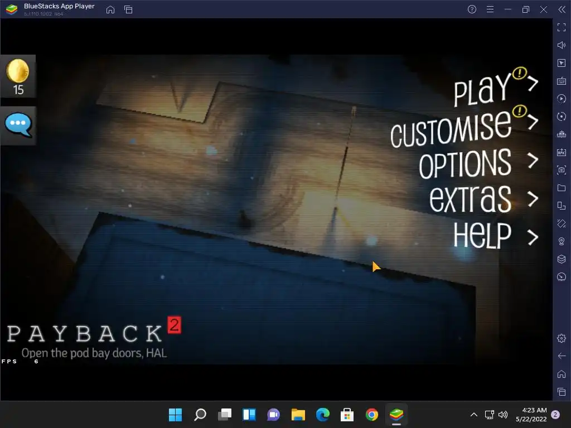This screenshot has height=428, width=571.
Task: Click the text "Open the pod bay doors, HAL"
Action: [94, 353]
